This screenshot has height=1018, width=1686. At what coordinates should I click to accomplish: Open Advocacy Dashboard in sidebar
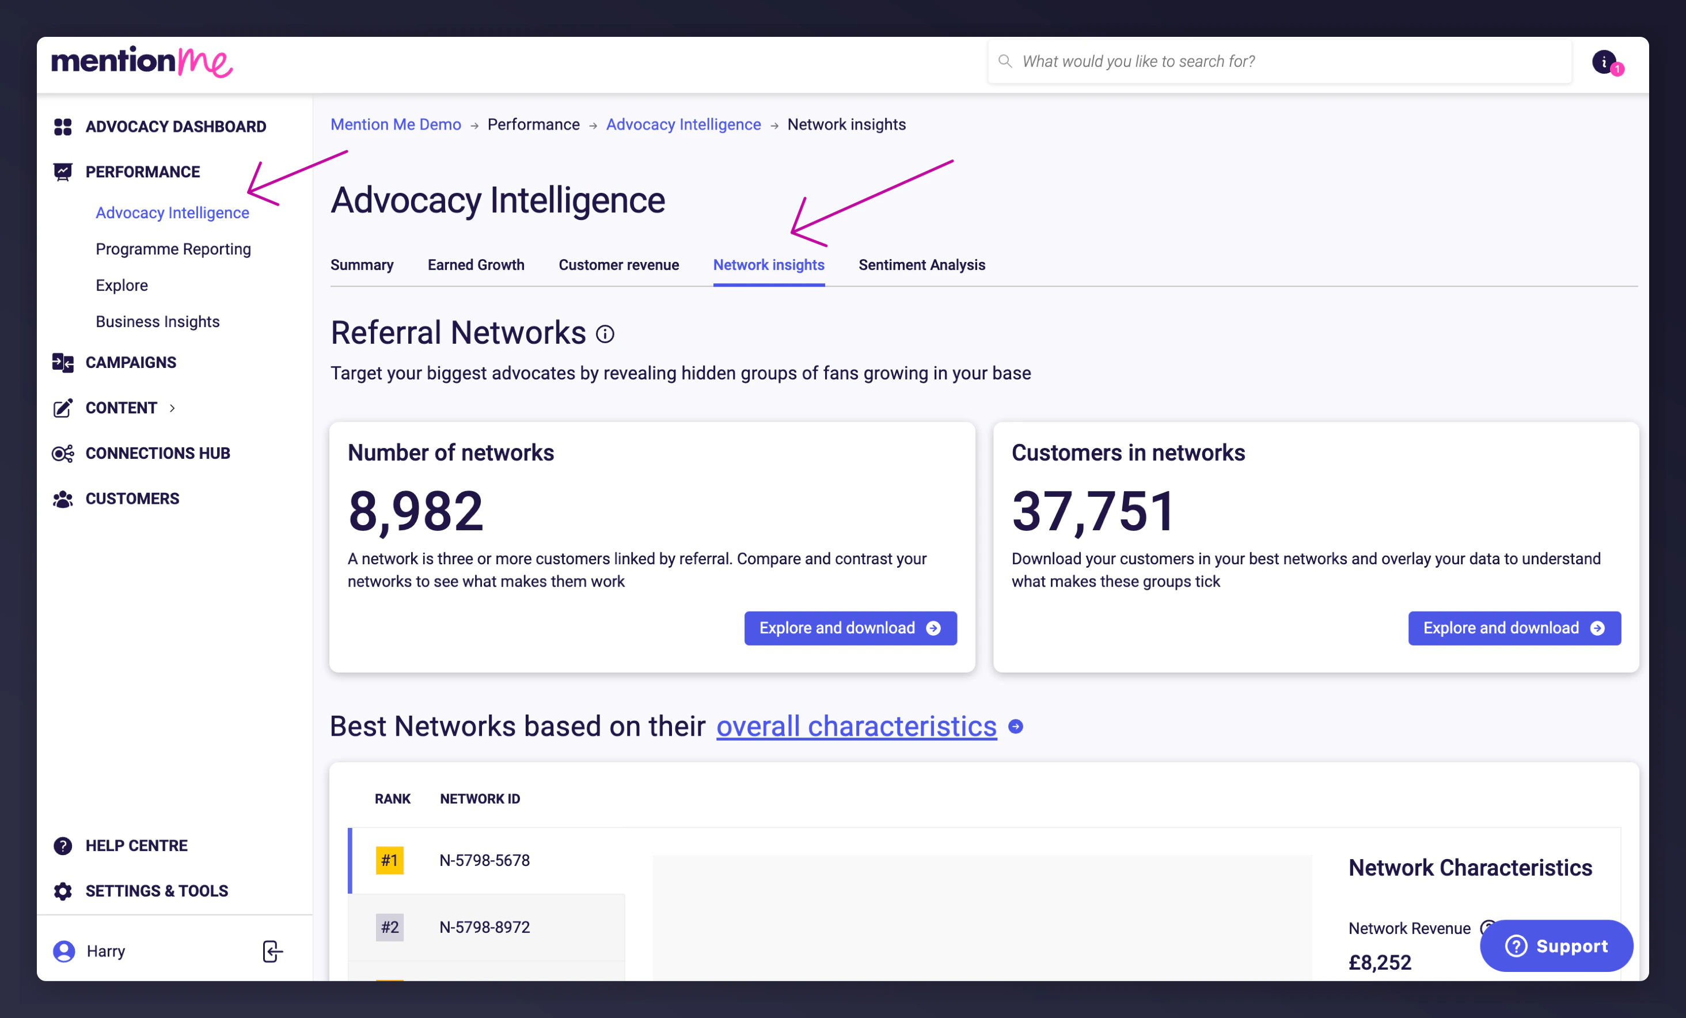176,127
